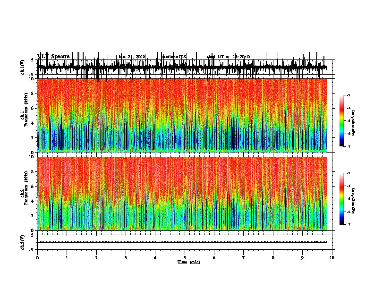Click the "5" tick on ch.3 voltage axis
The width and height of the screenshot is (374, 289).
tap(32, 235)
